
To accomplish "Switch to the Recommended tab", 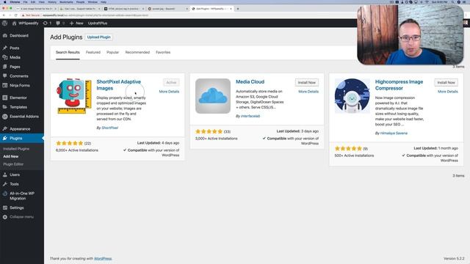I will (x=137, y=52).
